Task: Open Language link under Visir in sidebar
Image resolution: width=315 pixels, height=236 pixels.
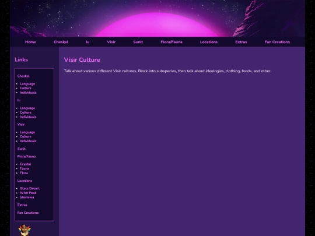Action: click(x=27, y=132)
